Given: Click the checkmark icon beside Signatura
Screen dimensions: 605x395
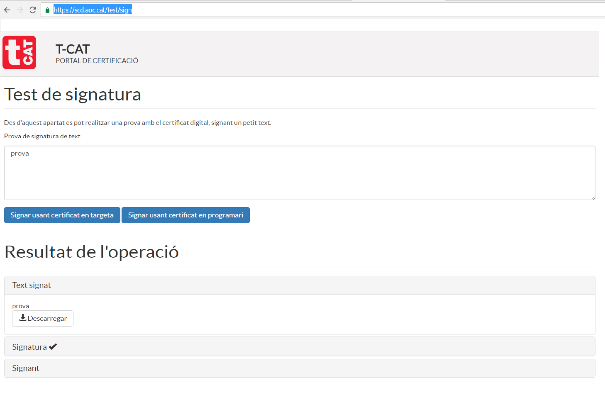Looking at the screenshot, I should point(53,347).
